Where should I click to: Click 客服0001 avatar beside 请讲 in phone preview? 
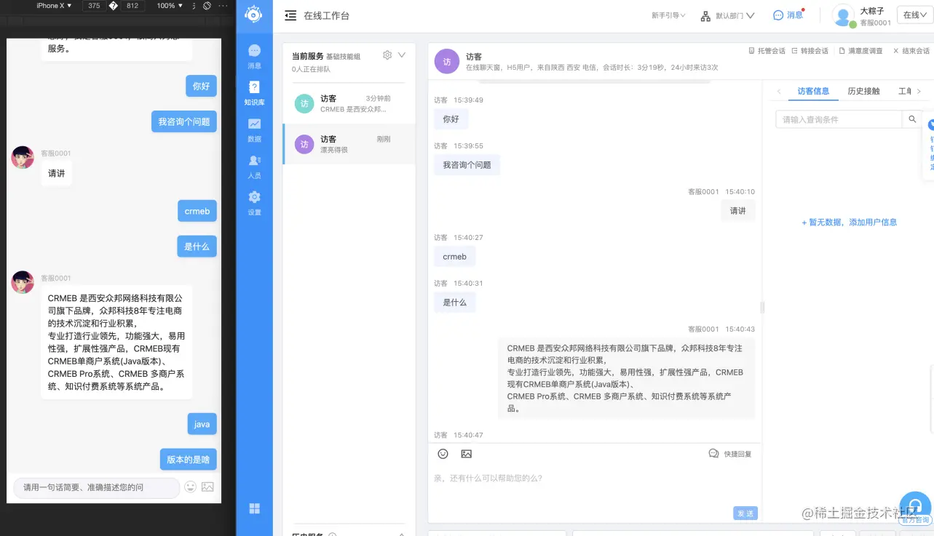pos(23,157)
